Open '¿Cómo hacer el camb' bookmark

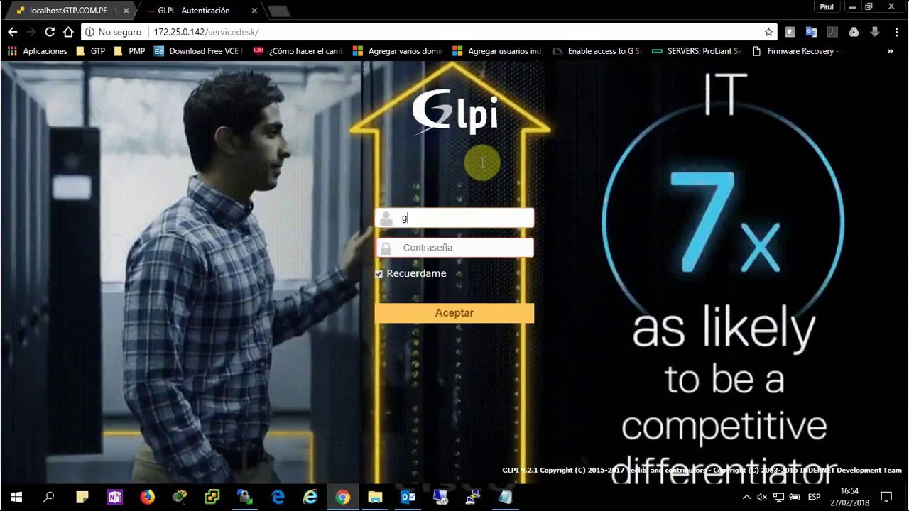pos(298,51)
